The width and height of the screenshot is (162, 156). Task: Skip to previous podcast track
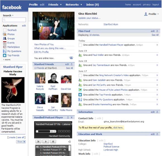click(x=38, y=141)
